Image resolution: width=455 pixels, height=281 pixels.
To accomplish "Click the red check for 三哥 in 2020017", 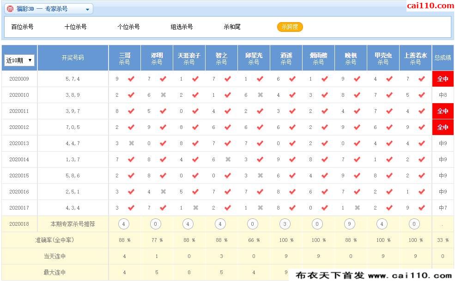I will coord(131,208).
